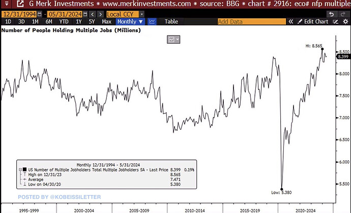This screenshot has height=213, width=351.
Task: Open the Local CCY currency dropdown
Action: (124, 14)
